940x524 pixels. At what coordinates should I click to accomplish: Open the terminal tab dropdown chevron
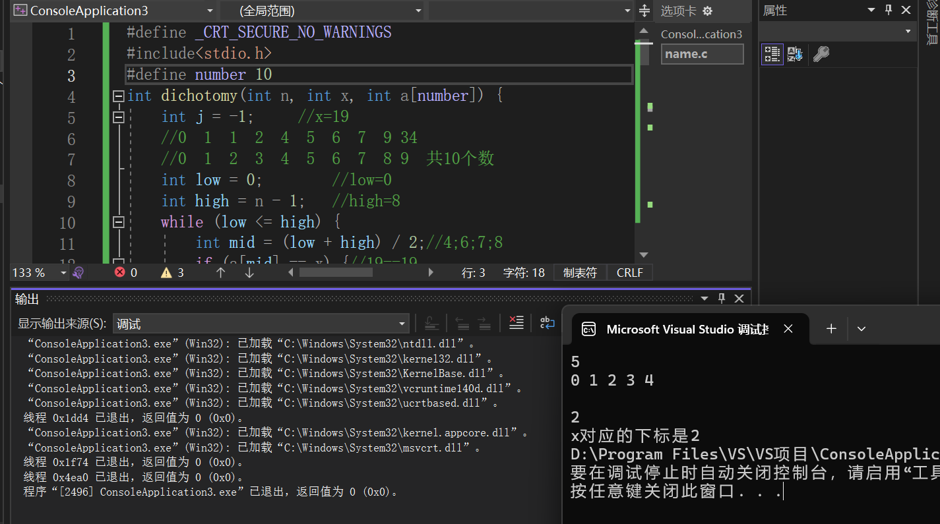(861, 328)
